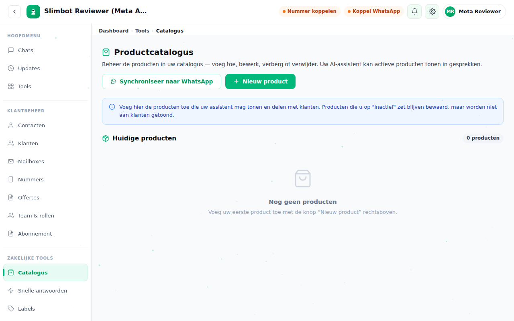This screenshot has height=321, width=514.
Task: Click the back arrow button
Action: pyautogui.click(x=14, y=12)
